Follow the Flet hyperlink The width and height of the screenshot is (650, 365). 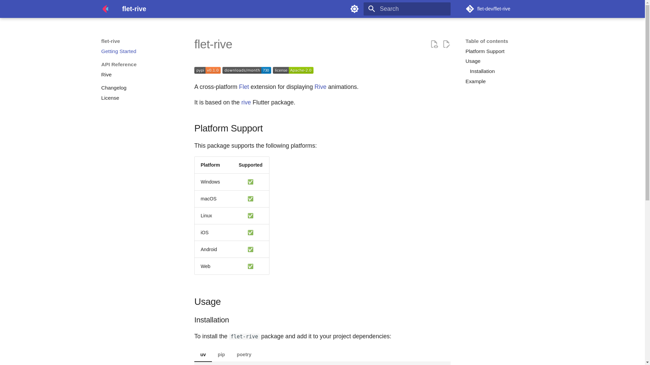point(244,87)
